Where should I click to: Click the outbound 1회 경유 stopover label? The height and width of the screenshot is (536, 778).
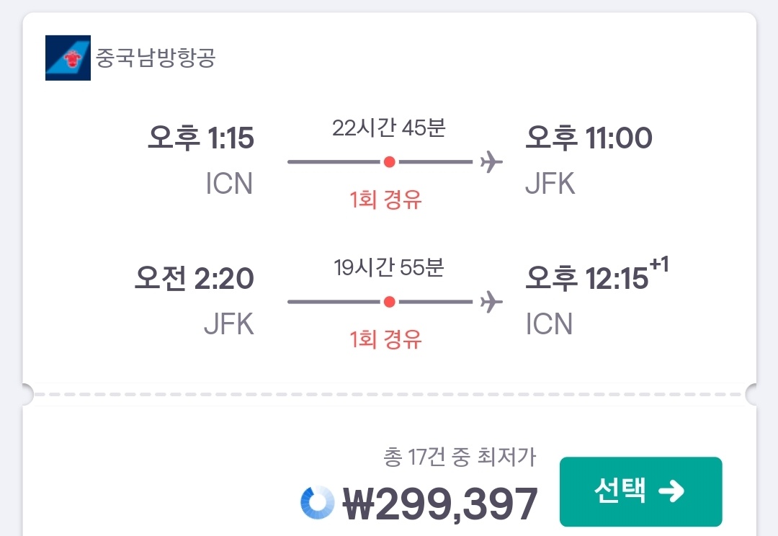[386, 200]
